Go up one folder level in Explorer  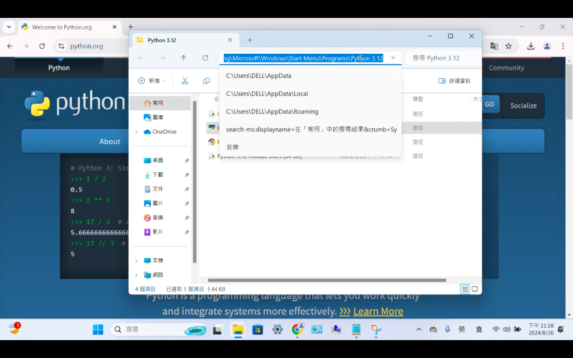pyautogui.click(x=184, y=58)
